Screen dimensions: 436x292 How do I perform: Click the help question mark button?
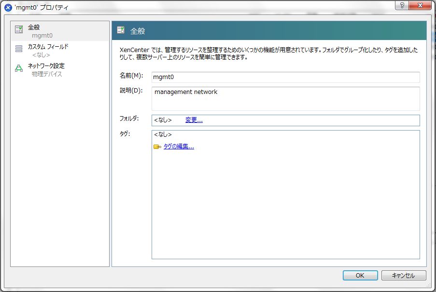click(402, 5)
